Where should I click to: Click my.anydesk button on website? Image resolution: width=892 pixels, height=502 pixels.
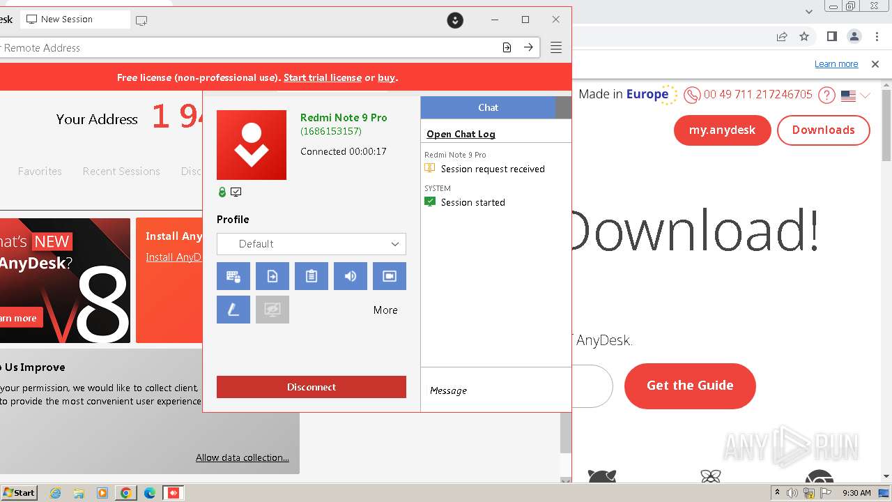(722, 130)
